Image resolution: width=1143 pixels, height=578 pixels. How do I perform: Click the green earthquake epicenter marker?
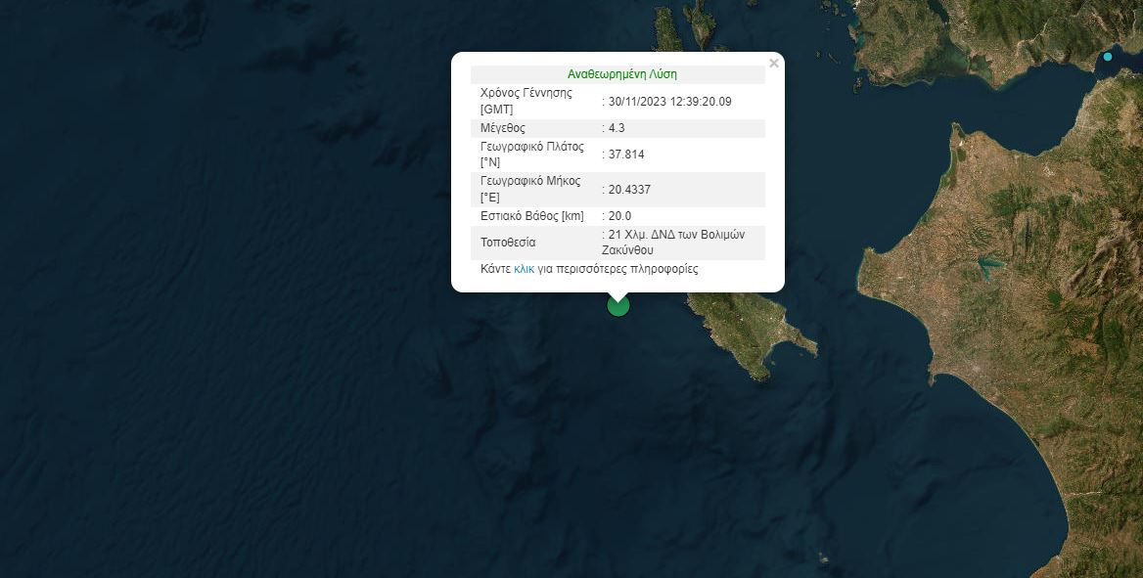(x=617, y=305)
